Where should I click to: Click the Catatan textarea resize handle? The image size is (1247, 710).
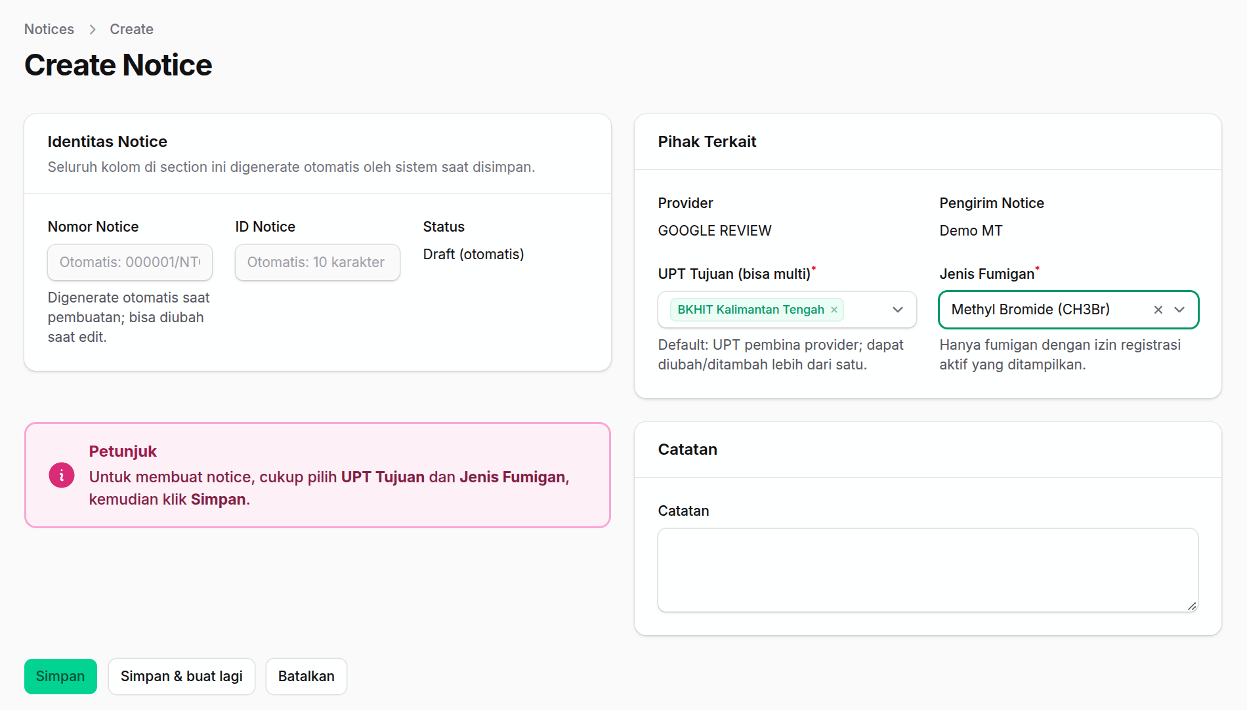(x=1192, y=606)
